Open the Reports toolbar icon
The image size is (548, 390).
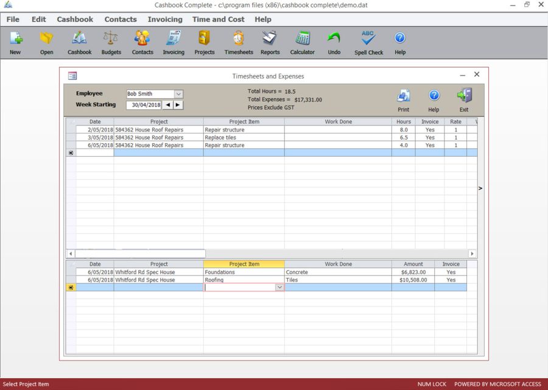tap(270, 38)
